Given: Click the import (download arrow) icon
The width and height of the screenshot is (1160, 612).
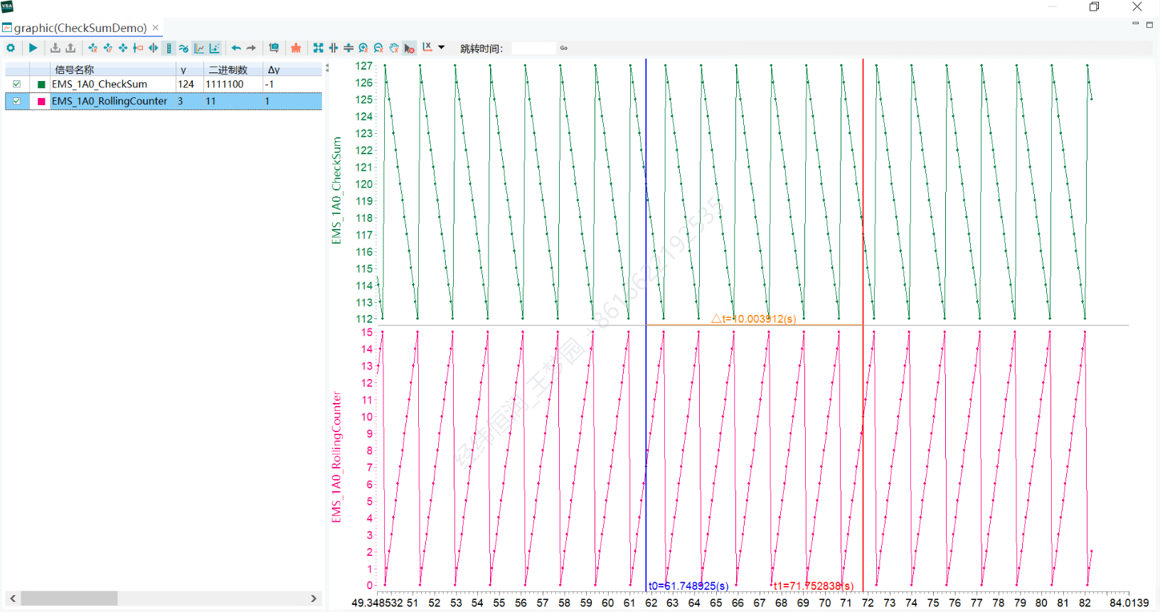Looking at the screenshot, I should point(55,48).
